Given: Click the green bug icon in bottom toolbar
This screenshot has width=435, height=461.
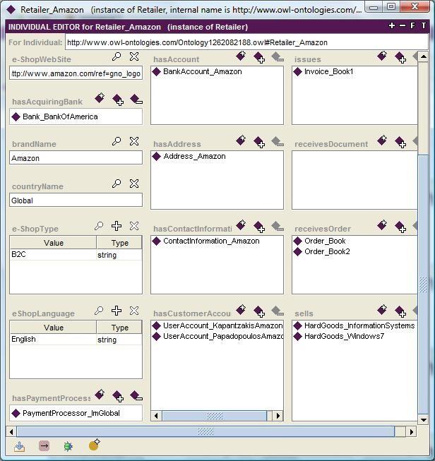Looking at the screenshot, I should point(68,446).
